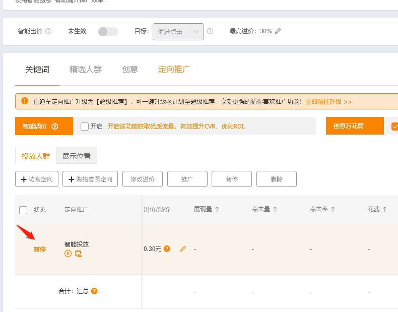Toggle the 智能出价 switch on

pos(108,32)
